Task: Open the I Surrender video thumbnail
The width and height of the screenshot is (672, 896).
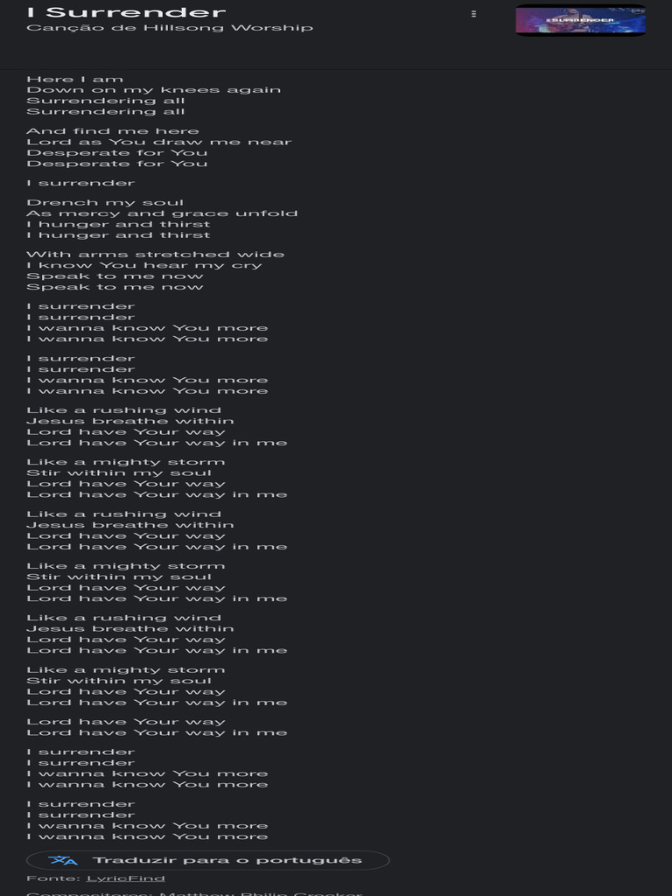Action: tap(581, 20)
